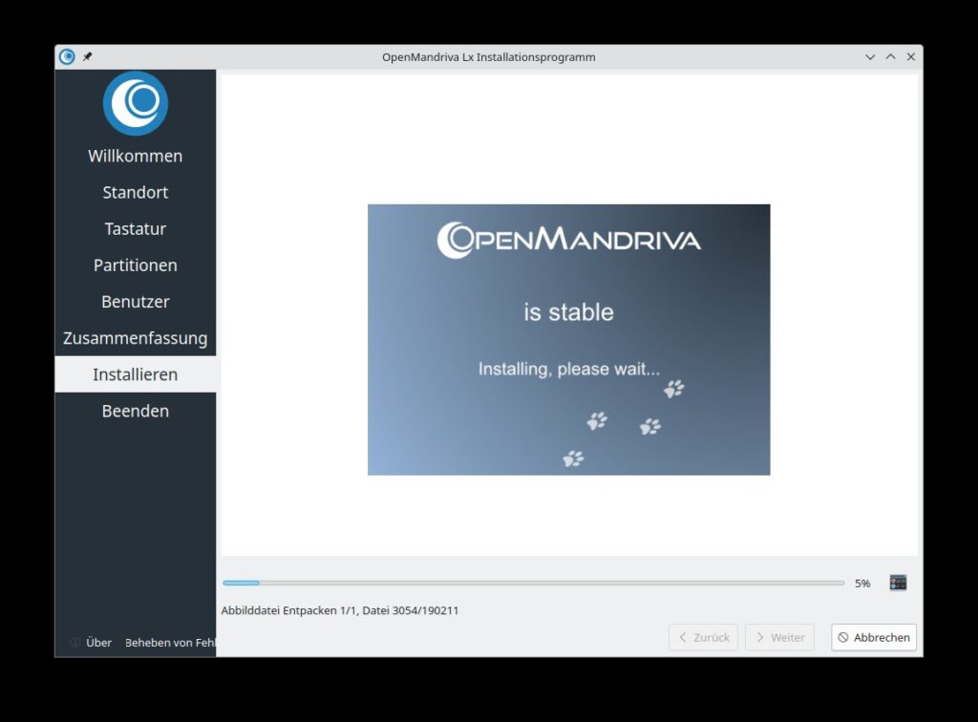The image size is (978, 722).
Task: Click the Zurück button
Action: (x=703, y=637)
